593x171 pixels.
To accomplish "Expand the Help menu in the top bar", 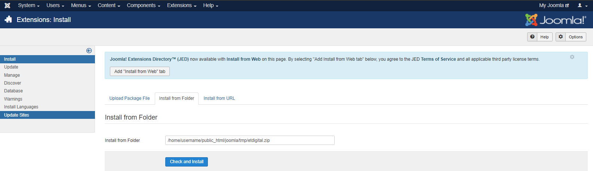I will pos(211,5).
